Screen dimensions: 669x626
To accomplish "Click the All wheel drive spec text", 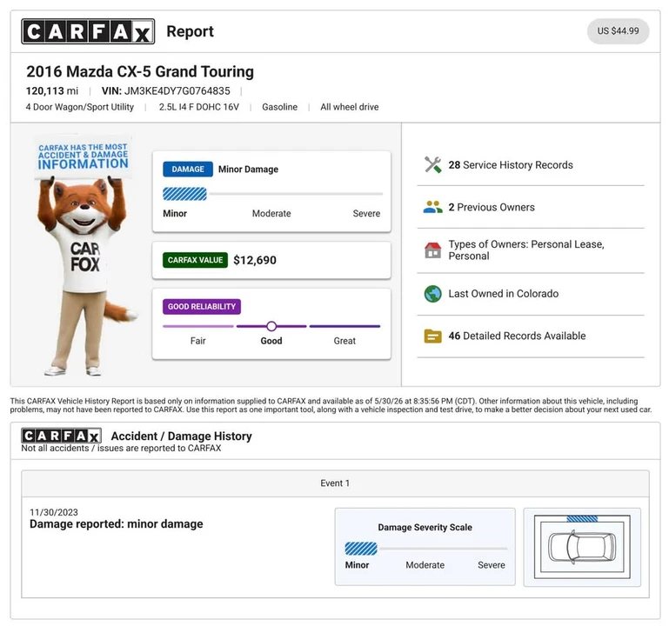I will (350, 107).
